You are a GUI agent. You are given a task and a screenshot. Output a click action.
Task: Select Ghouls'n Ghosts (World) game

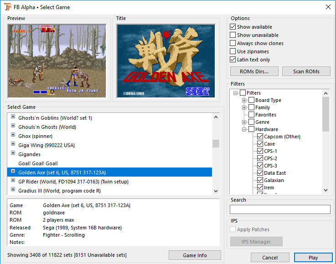point(47,127)
